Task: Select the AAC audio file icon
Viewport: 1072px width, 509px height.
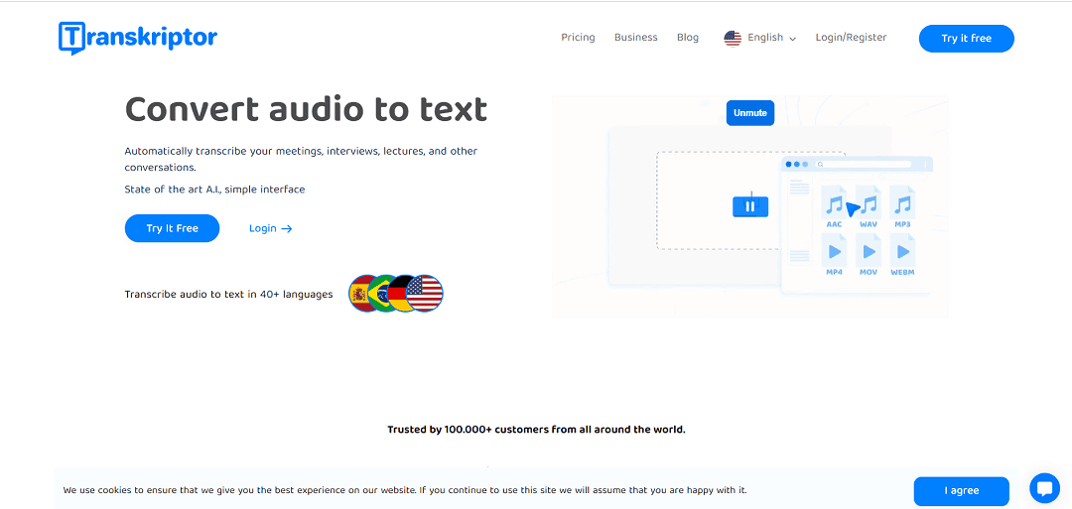Action: [834, 207]
